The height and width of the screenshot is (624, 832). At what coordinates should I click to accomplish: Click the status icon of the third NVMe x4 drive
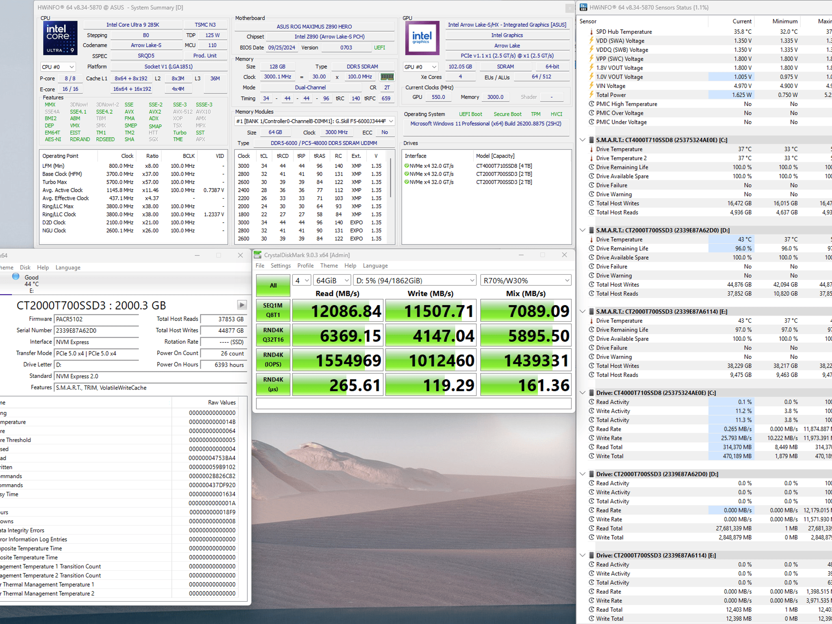(406, 182)
